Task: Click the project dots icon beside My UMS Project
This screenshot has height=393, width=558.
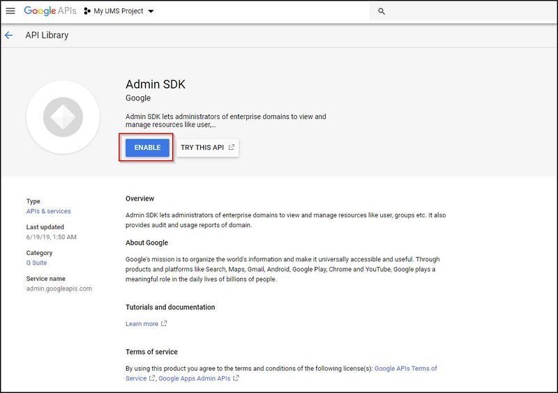Action: pyautogui.click(x=87, y=11)
